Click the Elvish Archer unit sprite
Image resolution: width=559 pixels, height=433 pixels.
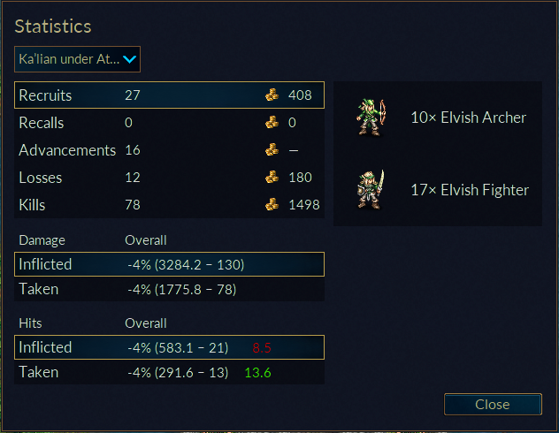coord(371,118)
